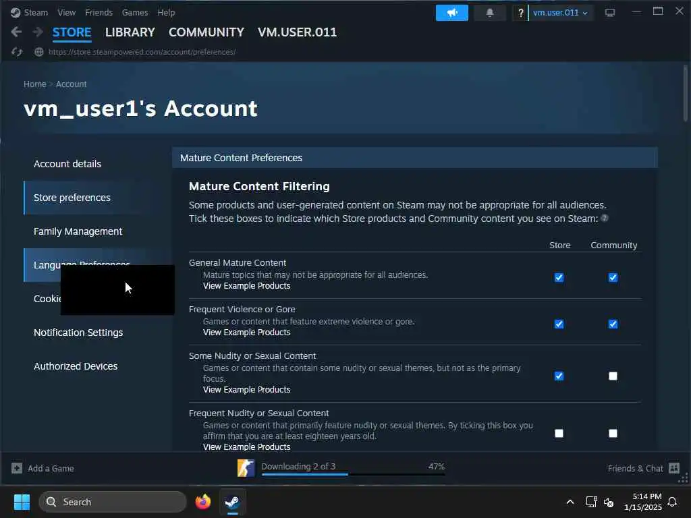This screenshot has height=518, width=691.
Task: Switch to Big Picture mode via the monitor icon
Action: click(610, 13)
